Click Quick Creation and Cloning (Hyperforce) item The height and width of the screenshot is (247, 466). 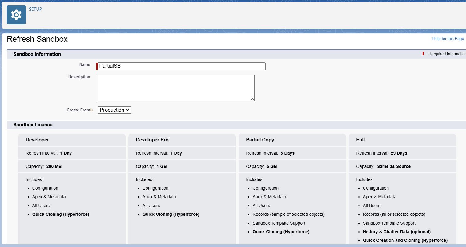coord(405,240)
